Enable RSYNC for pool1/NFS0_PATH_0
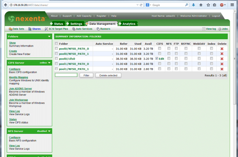Image resolution: width=238 pixels, height=157 pixels. click(186, 64)
